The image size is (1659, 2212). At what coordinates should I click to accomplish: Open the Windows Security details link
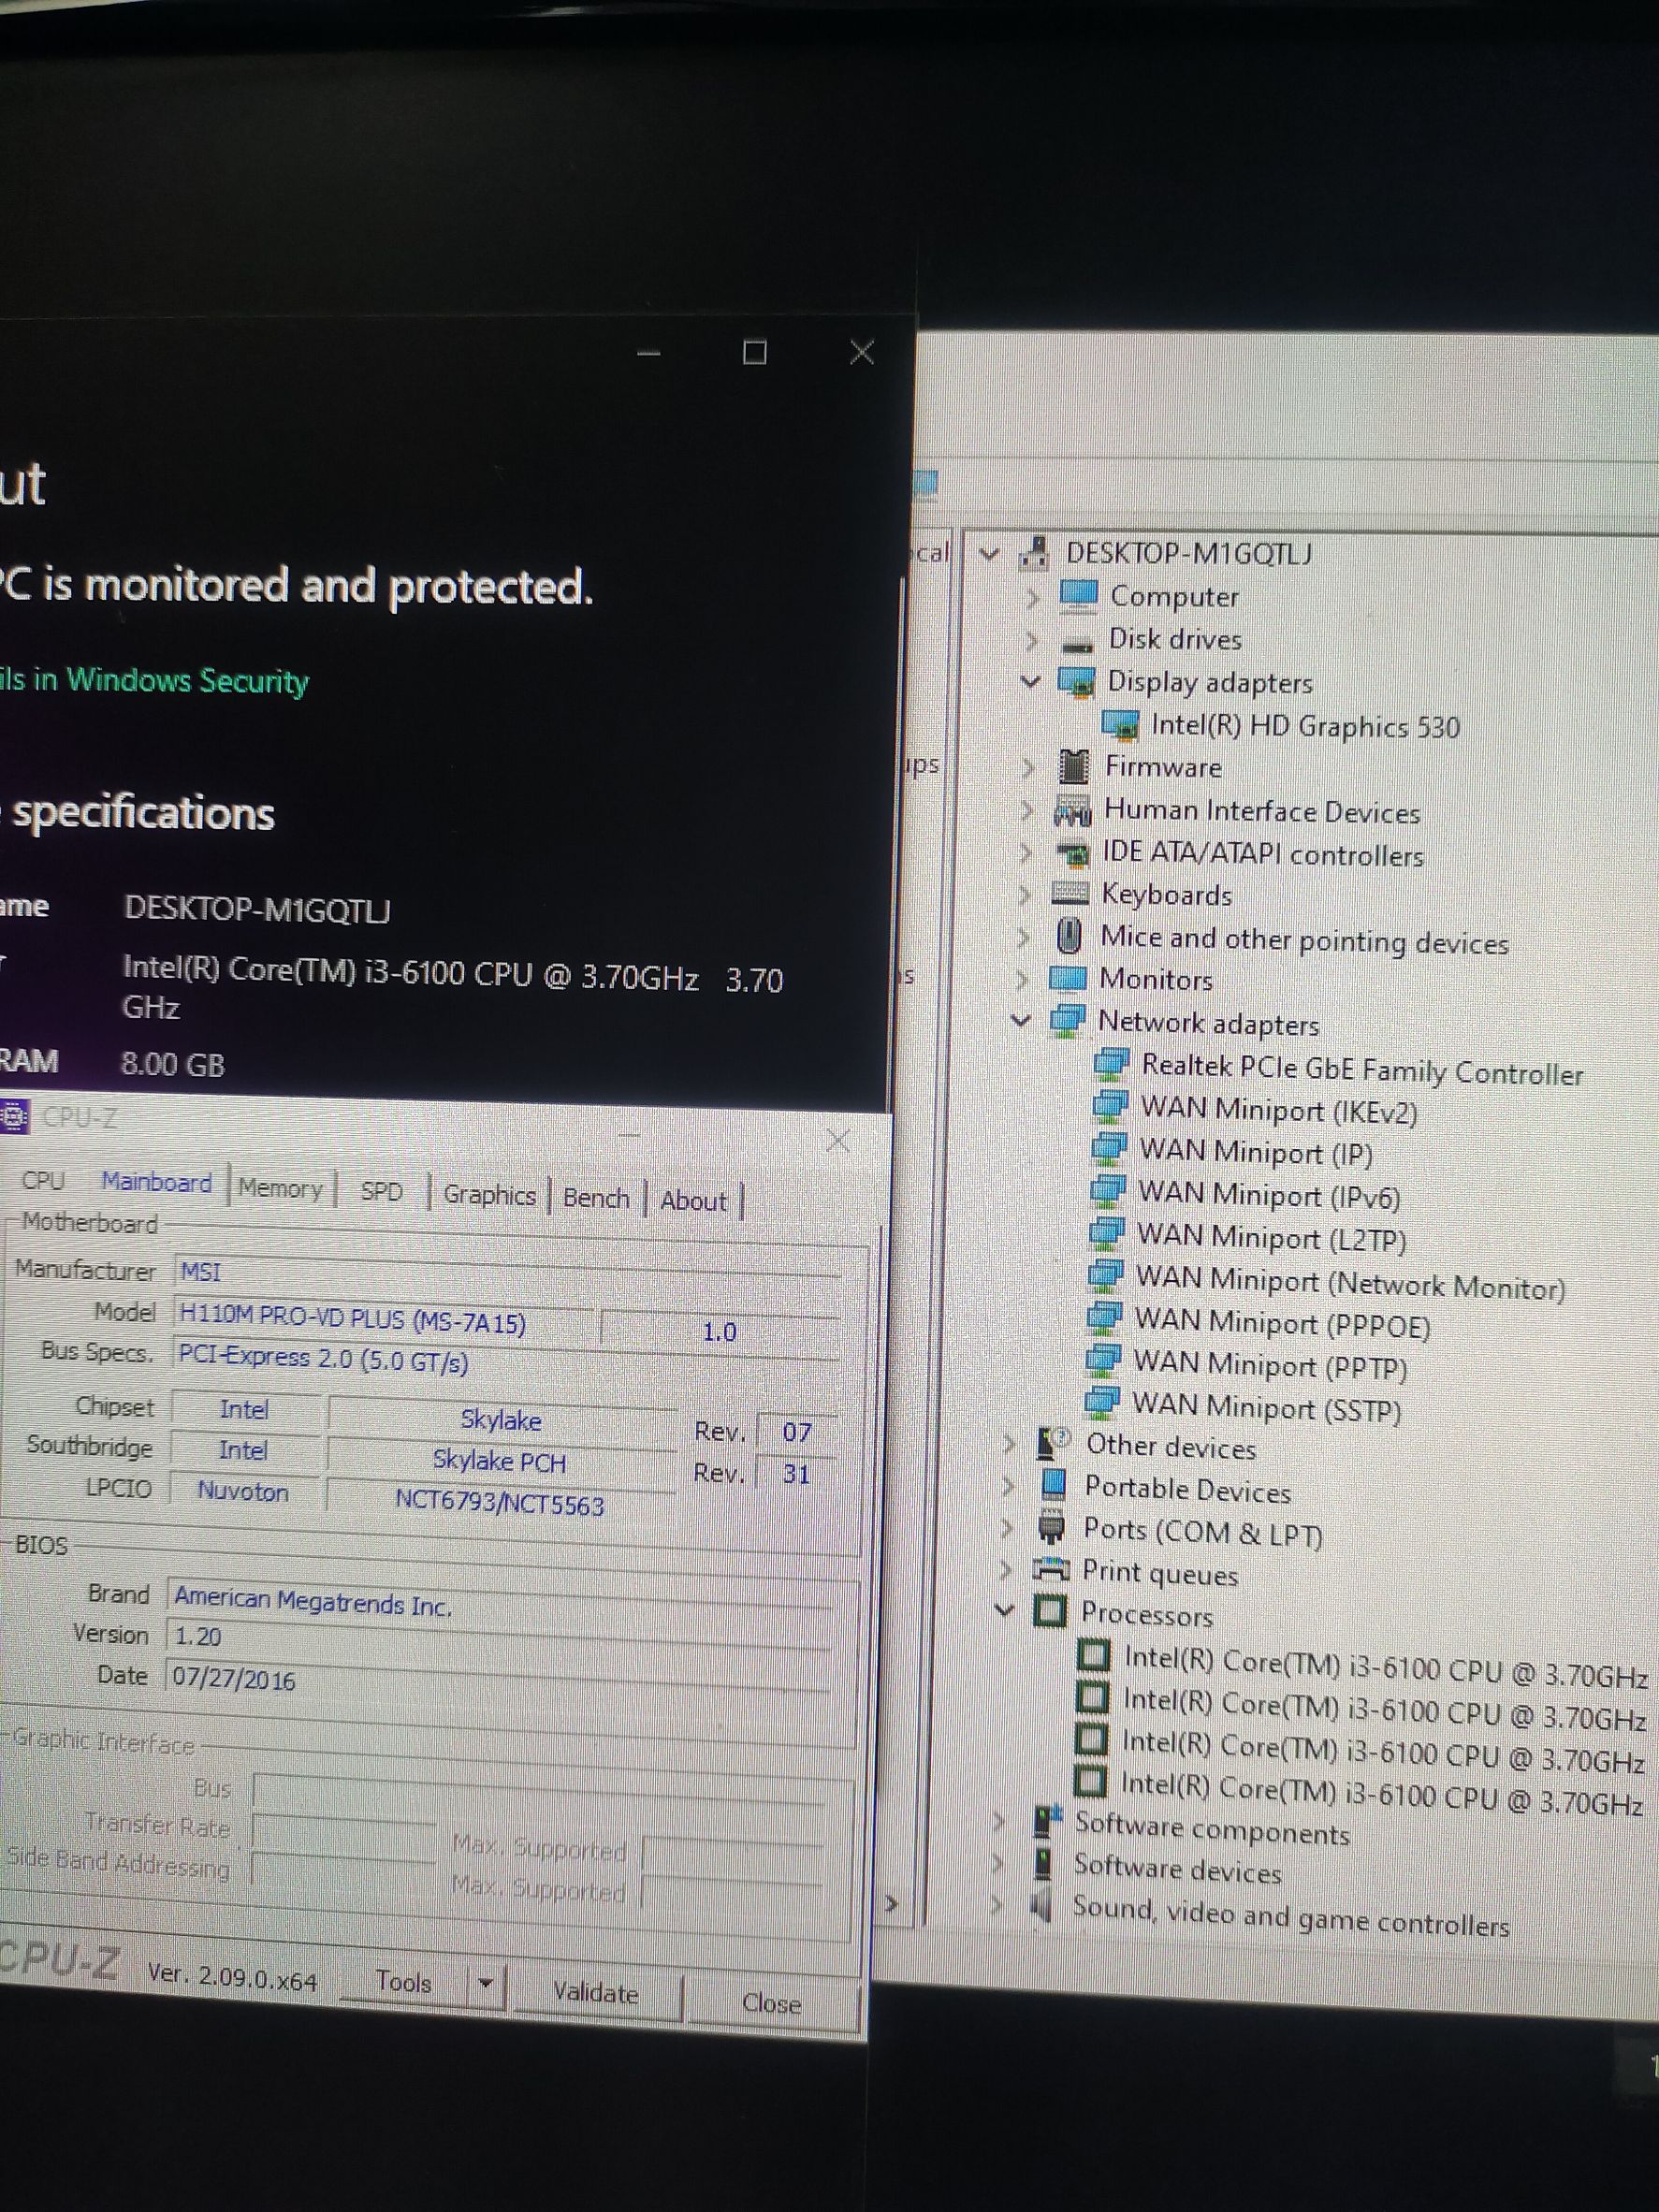click(154, 680)
